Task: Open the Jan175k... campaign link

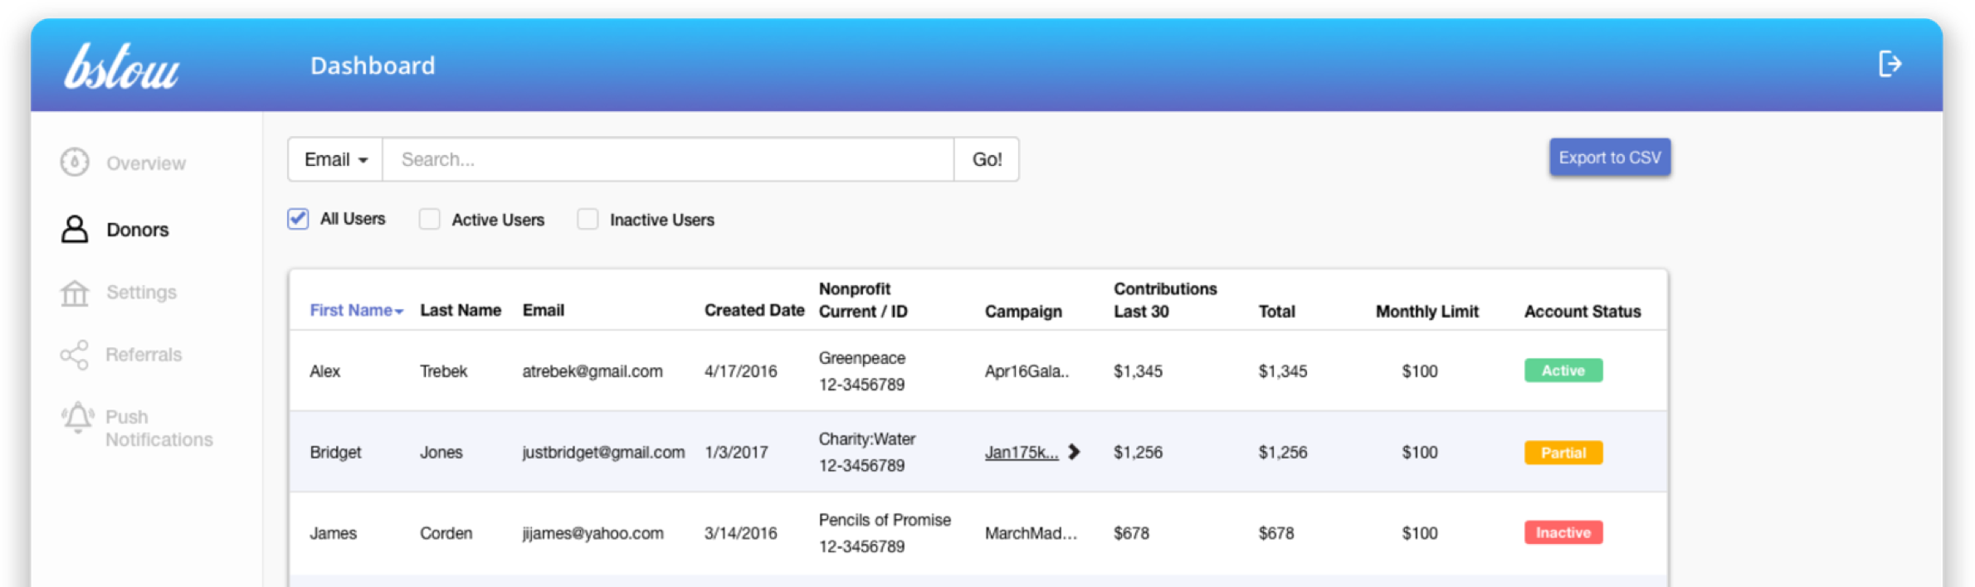Action: [x=1022, y=453]
